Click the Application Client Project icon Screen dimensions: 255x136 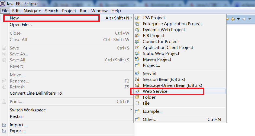137,48
